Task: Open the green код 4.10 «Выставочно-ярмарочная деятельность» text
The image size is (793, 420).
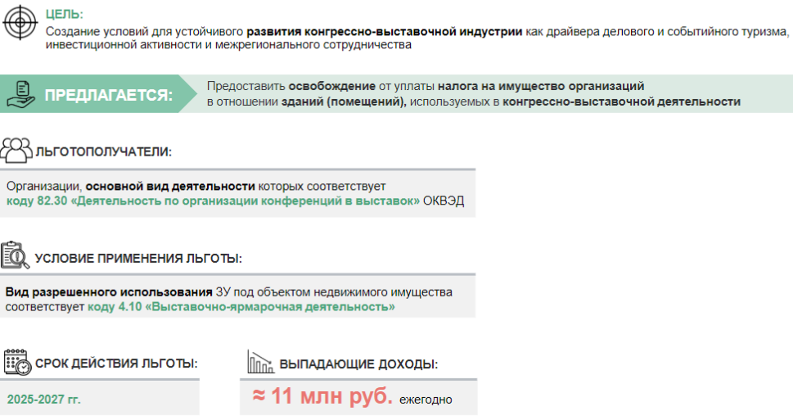Action: click(241, 307)
